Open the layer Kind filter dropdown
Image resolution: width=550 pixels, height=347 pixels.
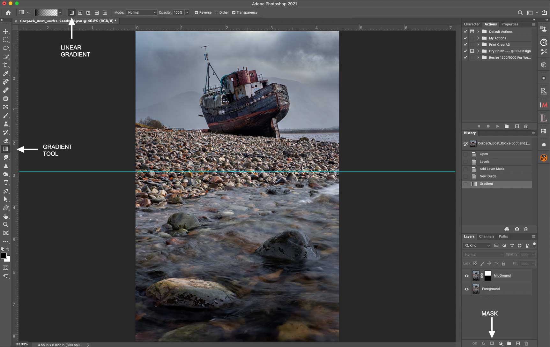pyautogui.click(x=477, y=245)
